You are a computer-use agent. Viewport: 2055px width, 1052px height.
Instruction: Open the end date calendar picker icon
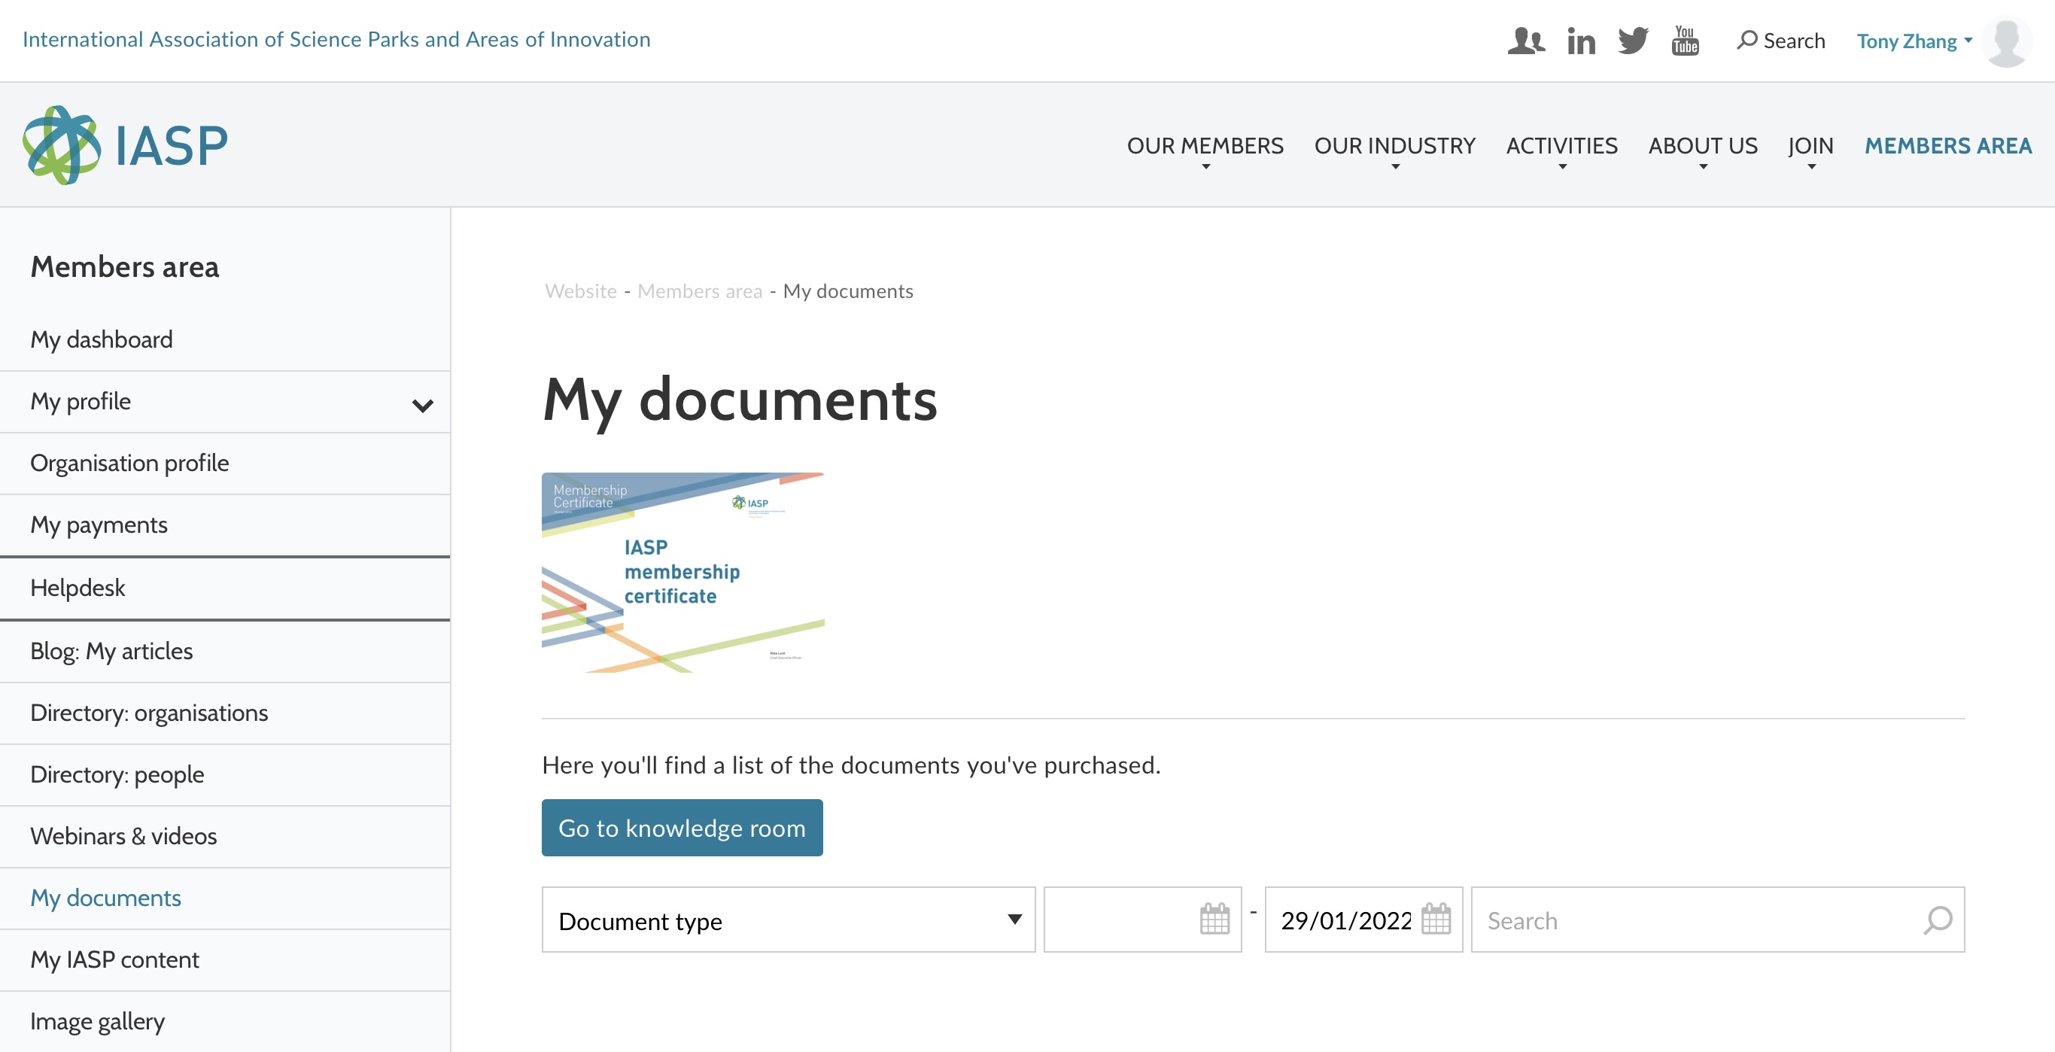[1435, 920]
